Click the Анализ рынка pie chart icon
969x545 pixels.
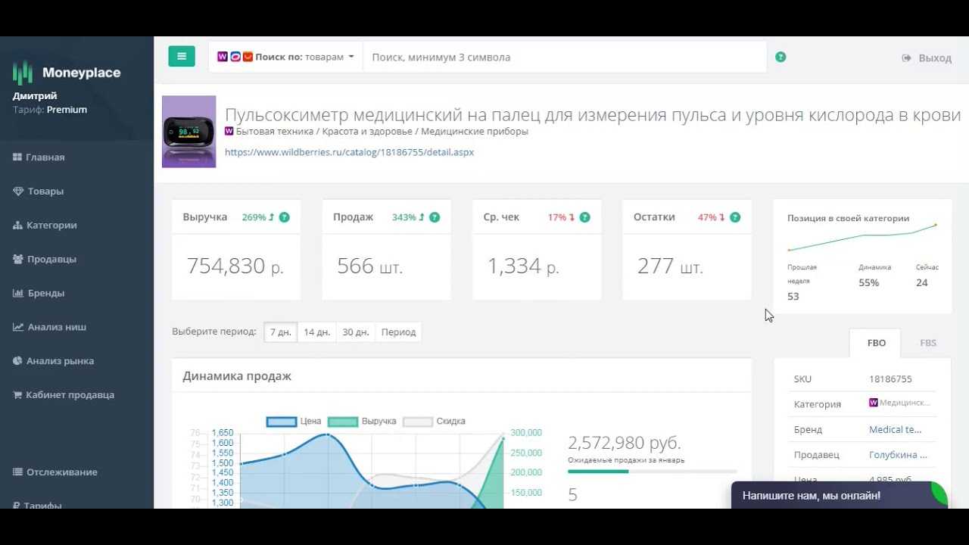[x=18, y=361]
